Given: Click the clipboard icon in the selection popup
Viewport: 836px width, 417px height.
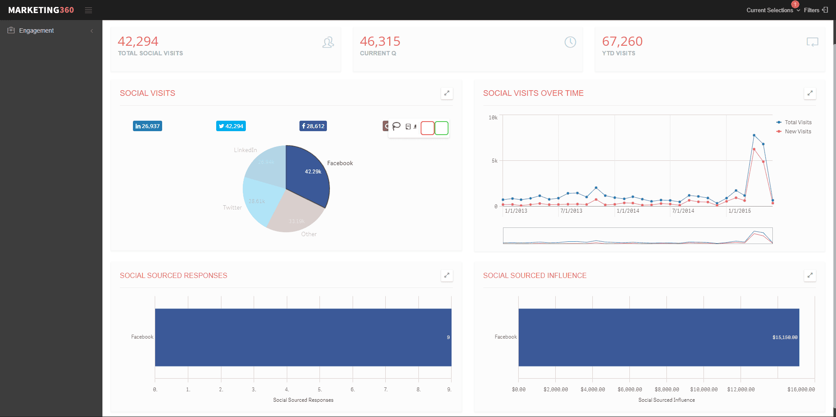Looking at the screenshot, I should [409, 126].
